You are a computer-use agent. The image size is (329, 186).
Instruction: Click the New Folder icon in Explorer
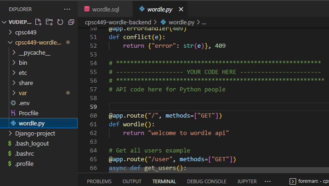(x=49, y=22)
